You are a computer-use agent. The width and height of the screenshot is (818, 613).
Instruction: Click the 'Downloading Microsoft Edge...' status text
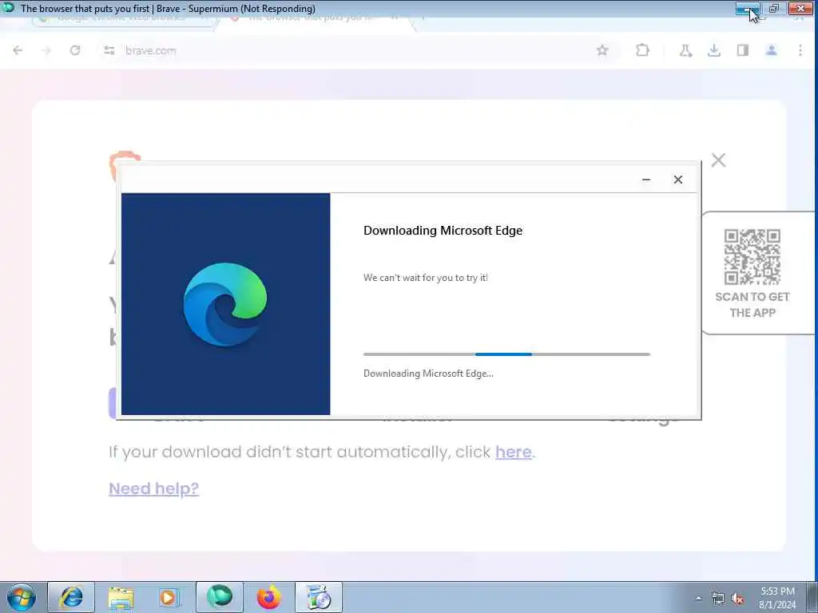(428, 374)
